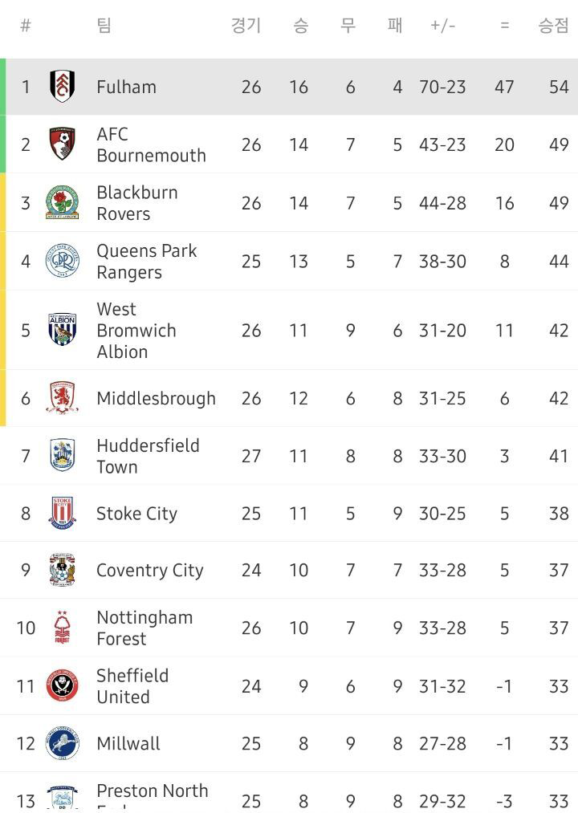Open the Middlesbrough club crest
This screenshot has height=813, width=578.
63,398
